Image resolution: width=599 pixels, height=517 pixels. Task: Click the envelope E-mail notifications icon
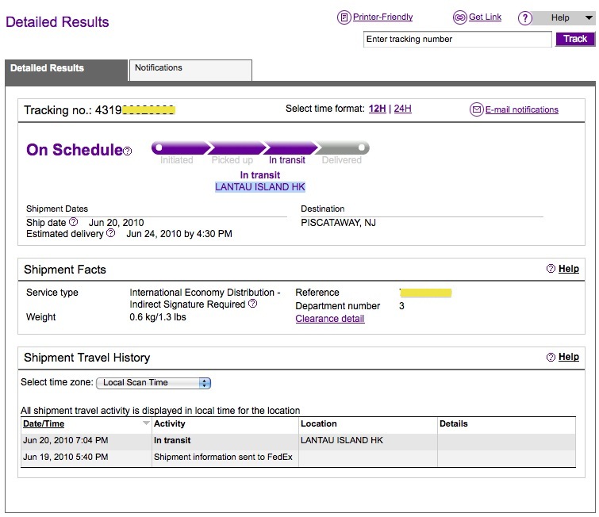[476, 109]
